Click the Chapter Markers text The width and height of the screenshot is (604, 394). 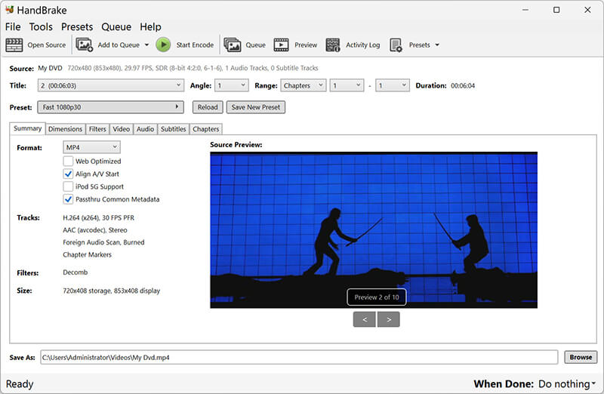(87, 254)
